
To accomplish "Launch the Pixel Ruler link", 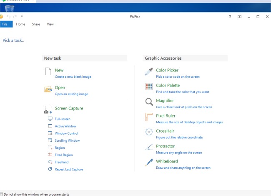I will pyautogui.click(x=166, y=116).
